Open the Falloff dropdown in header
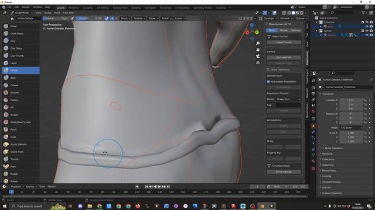Viewport: 375px width, 210px height. coord(166,18)
